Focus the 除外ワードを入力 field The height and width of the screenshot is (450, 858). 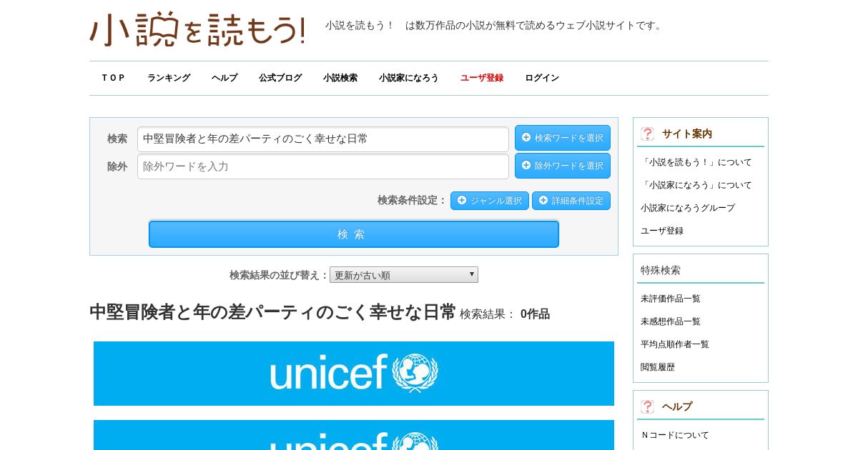click(323, 166)
